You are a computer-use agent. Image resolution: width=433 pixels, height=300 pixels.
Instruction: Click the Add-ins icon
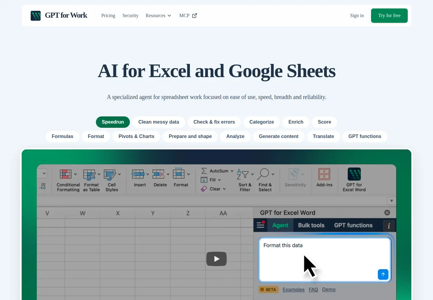click(324, 174)
